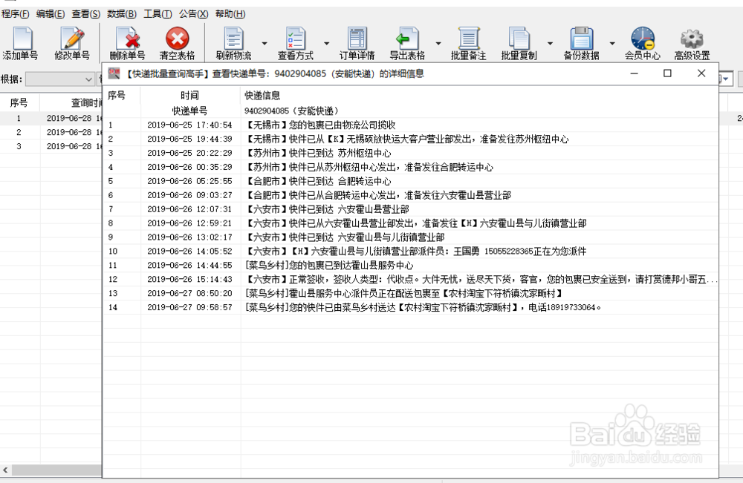This screenshot has height=483, width=743.
Task: Select row 准备发往六安霍山县营业部
Action: click(x=410, y=195)
